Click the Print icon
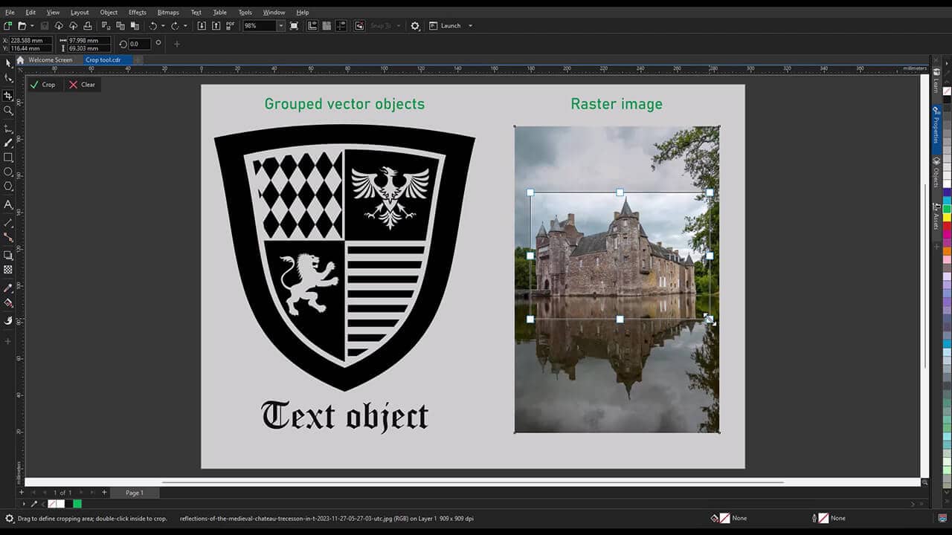 pyautogui.click(x=88, y=25)
